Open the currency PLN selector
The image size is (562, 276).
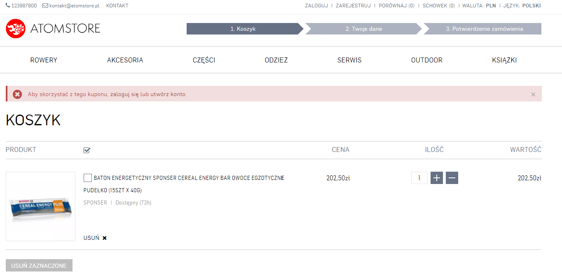pyautogui.click(x=491, y=6)
